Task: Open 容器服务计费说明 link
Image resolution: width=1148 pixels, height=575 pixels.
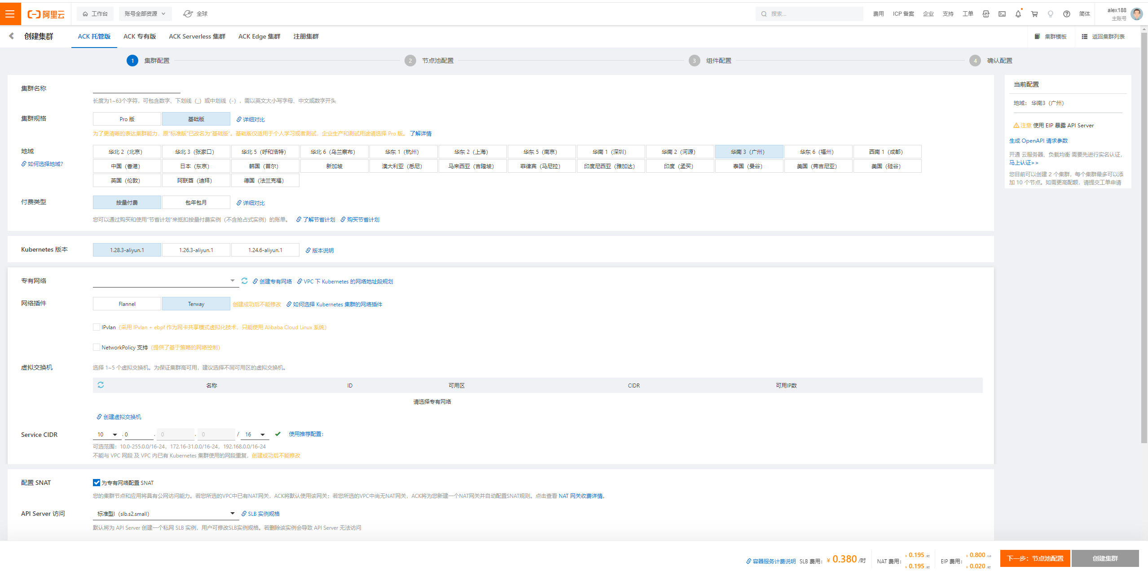Action: click(x=771, y=561)
